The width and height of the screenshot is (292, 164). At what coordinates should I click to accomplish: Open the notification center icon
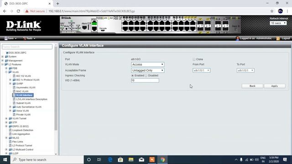coord(285,160)
